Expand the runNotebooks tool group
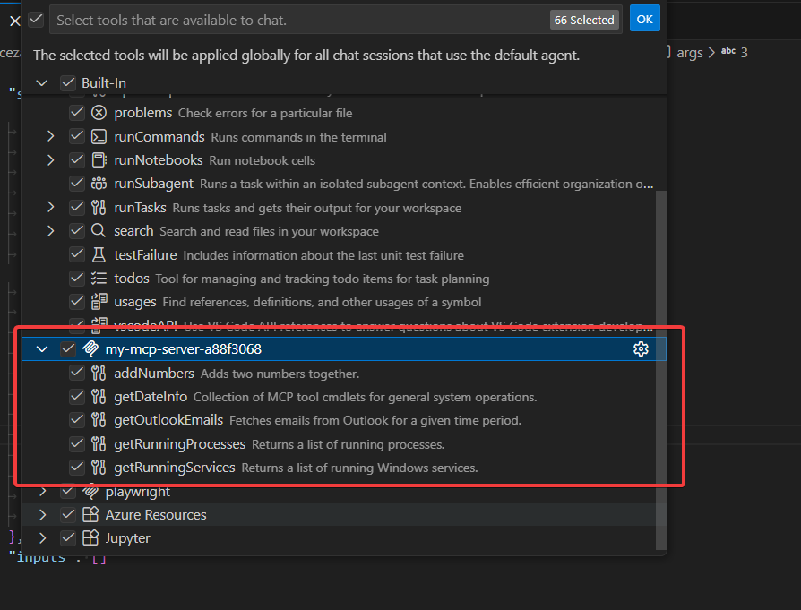Viewport: 801px width, 610px height. [x=50, y=160]
